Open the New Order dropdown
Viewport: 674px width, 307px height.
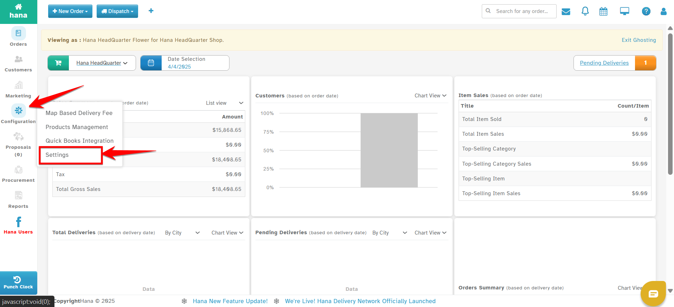coord(70,11)
